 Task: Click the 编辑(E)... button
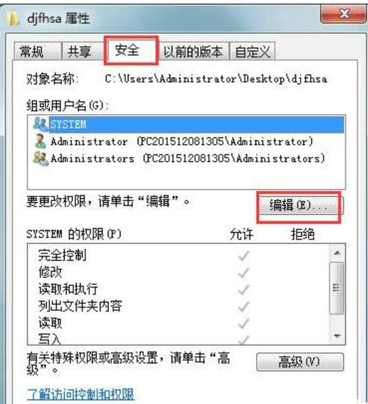coord(299,205)
